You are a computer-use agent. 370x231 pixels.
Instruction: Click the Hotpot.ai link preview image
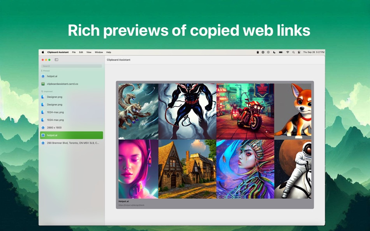[215, 141]
